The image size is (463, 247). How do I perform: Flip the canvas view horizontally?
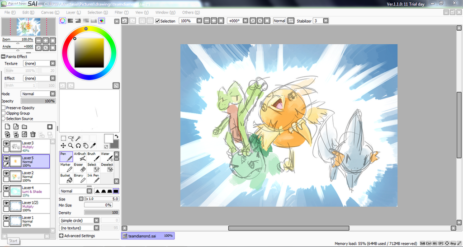[x=291, y=21]
